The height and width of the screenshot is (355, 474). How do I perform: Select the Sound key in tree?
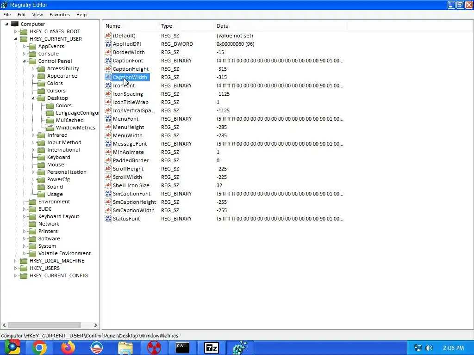tap(55, 187)
